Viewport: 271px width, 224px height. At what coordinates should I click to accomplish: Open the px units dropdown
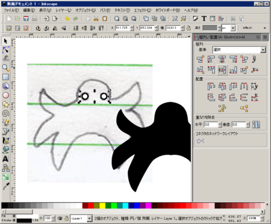click(x=233, y=28)
